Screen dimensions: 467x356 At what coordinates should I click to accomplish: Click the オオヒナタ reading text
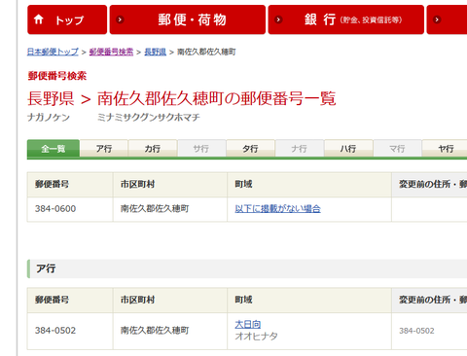(x=256, y=336)
